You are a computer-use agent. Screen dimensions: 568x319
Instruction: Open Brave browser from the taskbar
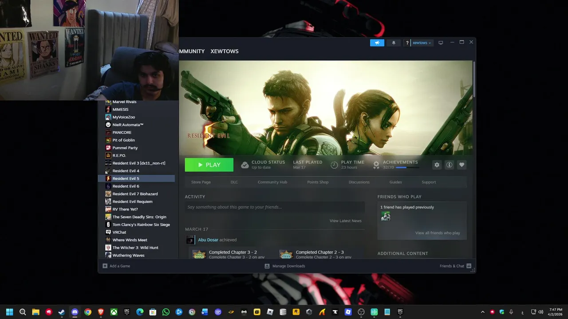[101, 312]
